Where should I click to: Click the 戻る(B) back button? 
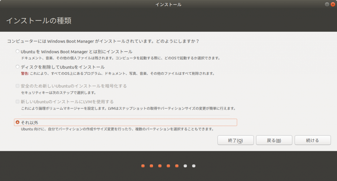[x=274, y=140]
